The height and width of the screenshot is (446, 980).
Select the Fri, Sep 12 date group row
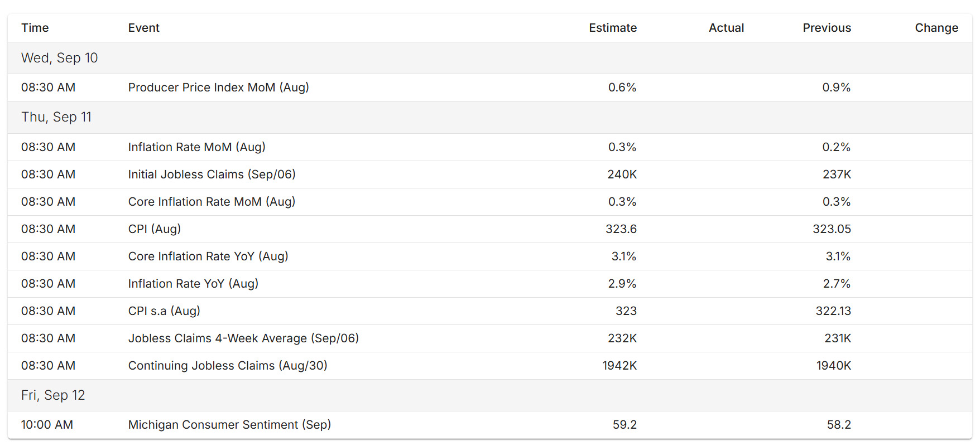[x=490, y=395]
